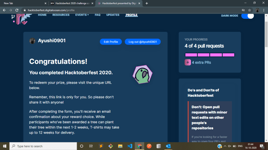Click the plus icon beside 4 extra PRs
Screen dimensions: 268x150
tap(188, 62)
